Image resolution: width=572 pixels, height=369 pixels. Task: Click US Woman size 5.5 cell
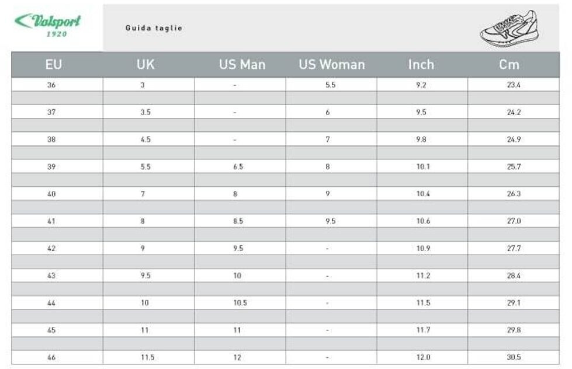(330, 85)
